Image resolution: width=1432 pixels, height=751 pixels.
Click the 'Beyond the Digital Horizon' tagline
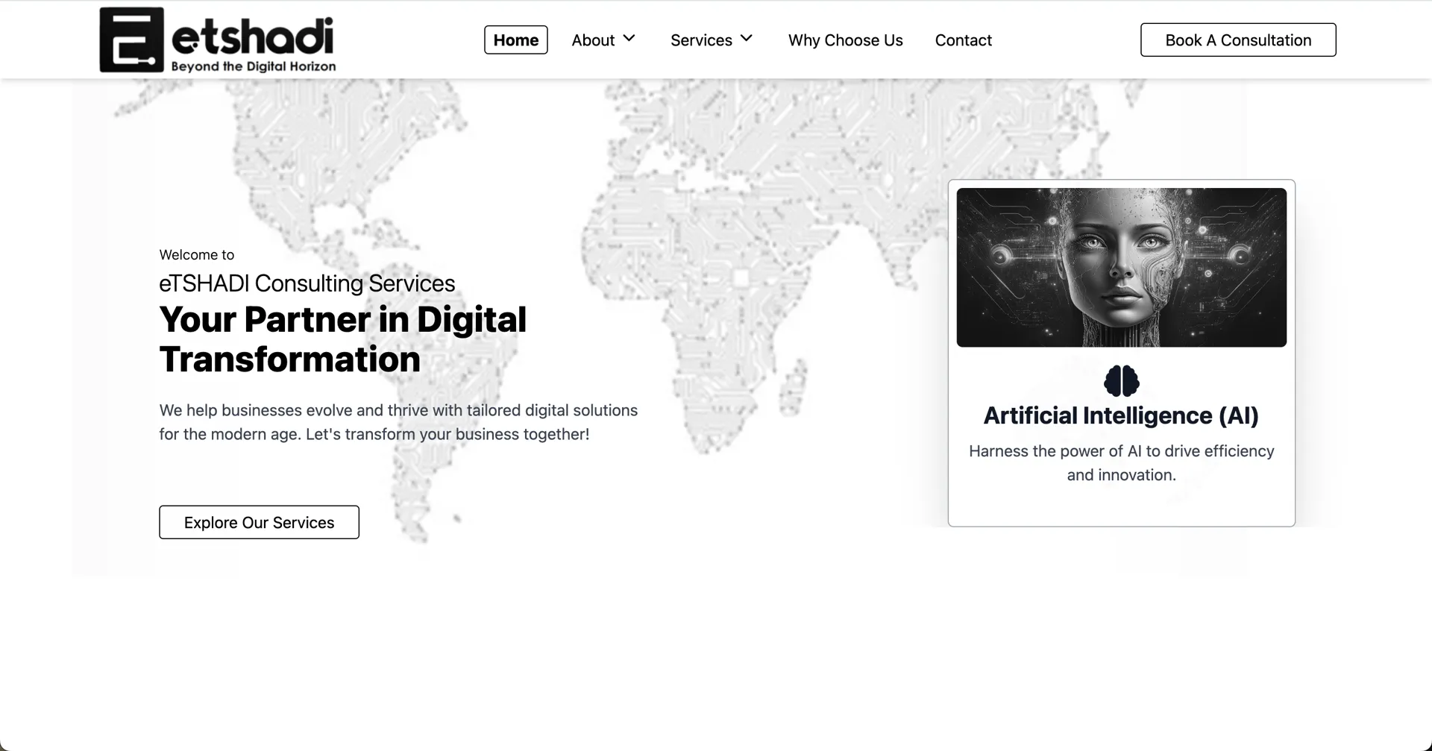(253, 66)
